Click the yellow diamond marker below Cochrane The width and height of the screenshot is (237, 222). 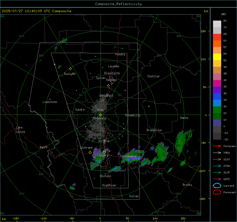[x=90, y=152]
